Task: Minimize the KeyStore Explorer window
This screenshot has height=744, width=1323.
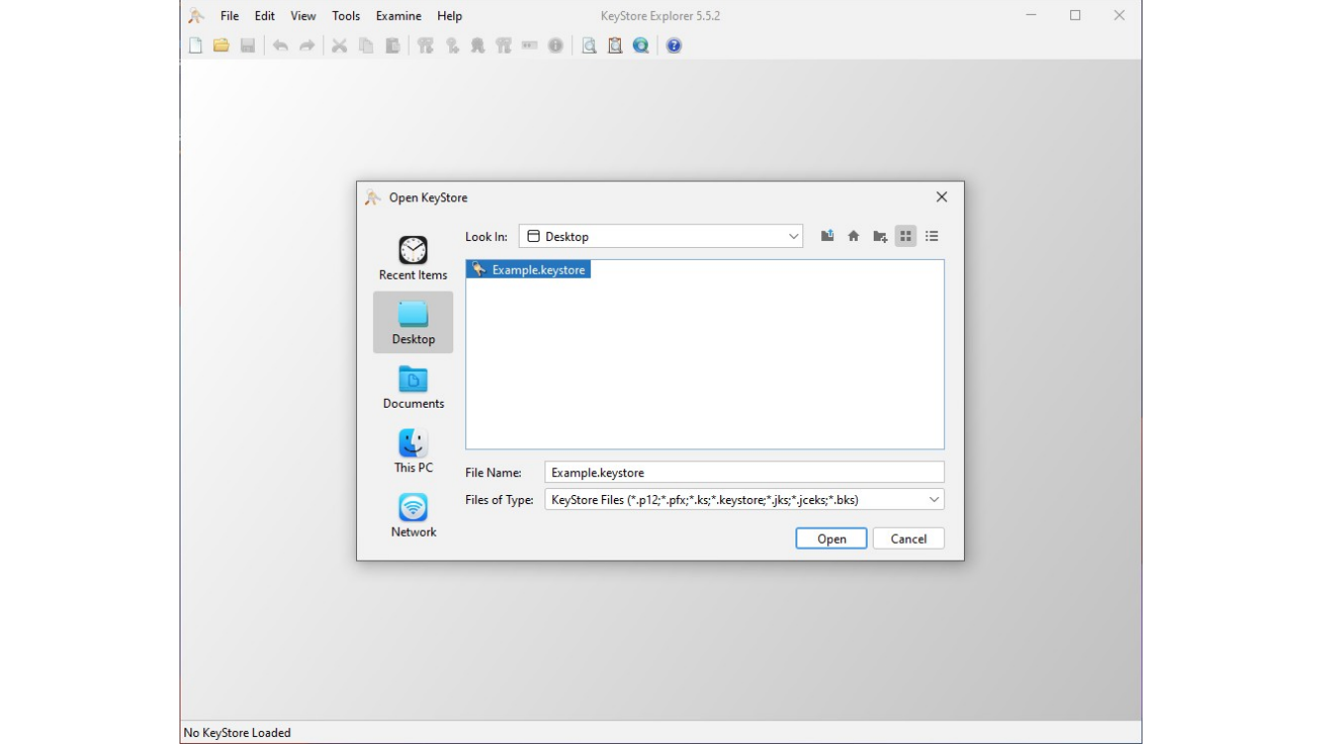Action: click(1031, 16)
